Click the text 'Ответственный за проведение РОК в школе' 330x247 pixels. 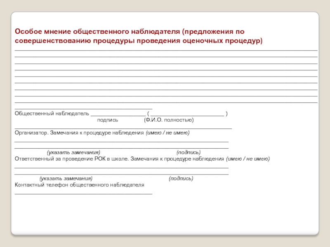point(71,159)
